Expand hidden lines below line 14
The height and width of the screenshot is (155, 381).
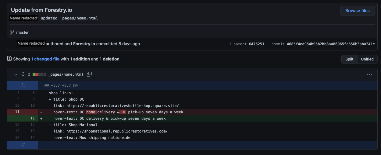tap(23, 145)
